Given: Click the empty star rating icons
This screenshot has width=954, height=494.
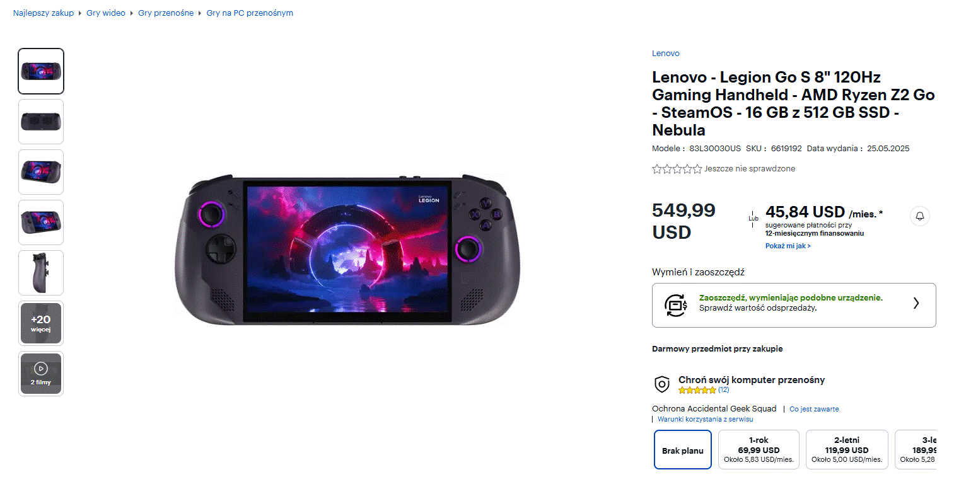Looking at the screenshot, I should [x=677, y=169].
